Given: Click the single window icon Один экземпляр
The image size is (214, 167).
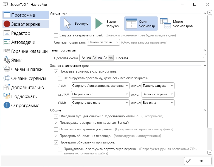Looking at the screenshot, I should point(132,24).
